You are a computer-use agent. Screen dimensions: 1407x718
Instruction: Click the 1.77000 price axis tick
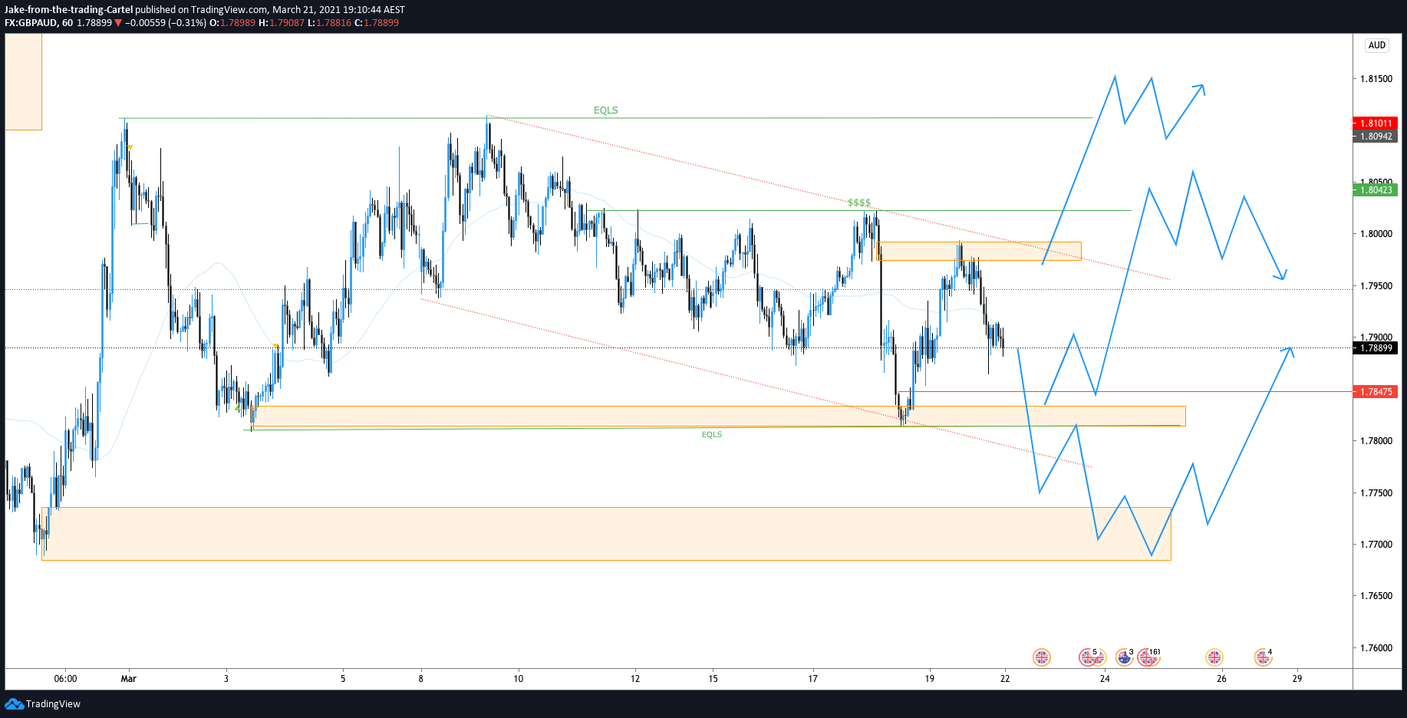1376,545
